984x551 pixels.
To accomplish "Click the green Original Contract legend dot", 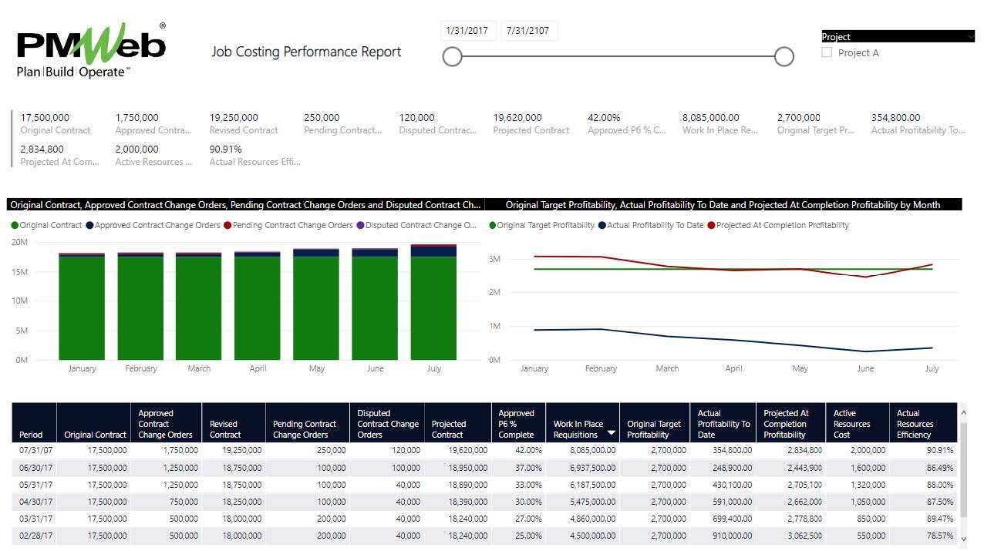I will pos(15,226).
